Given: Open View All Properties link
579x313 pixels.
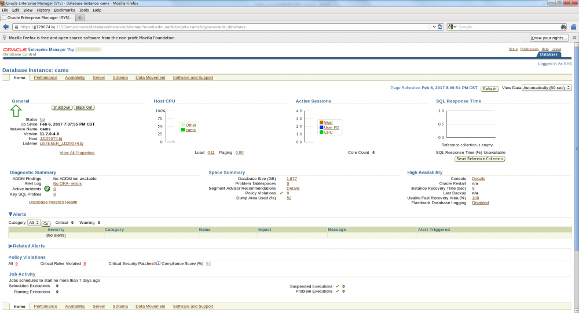Looking at the screenshot, I should point(77,153).
